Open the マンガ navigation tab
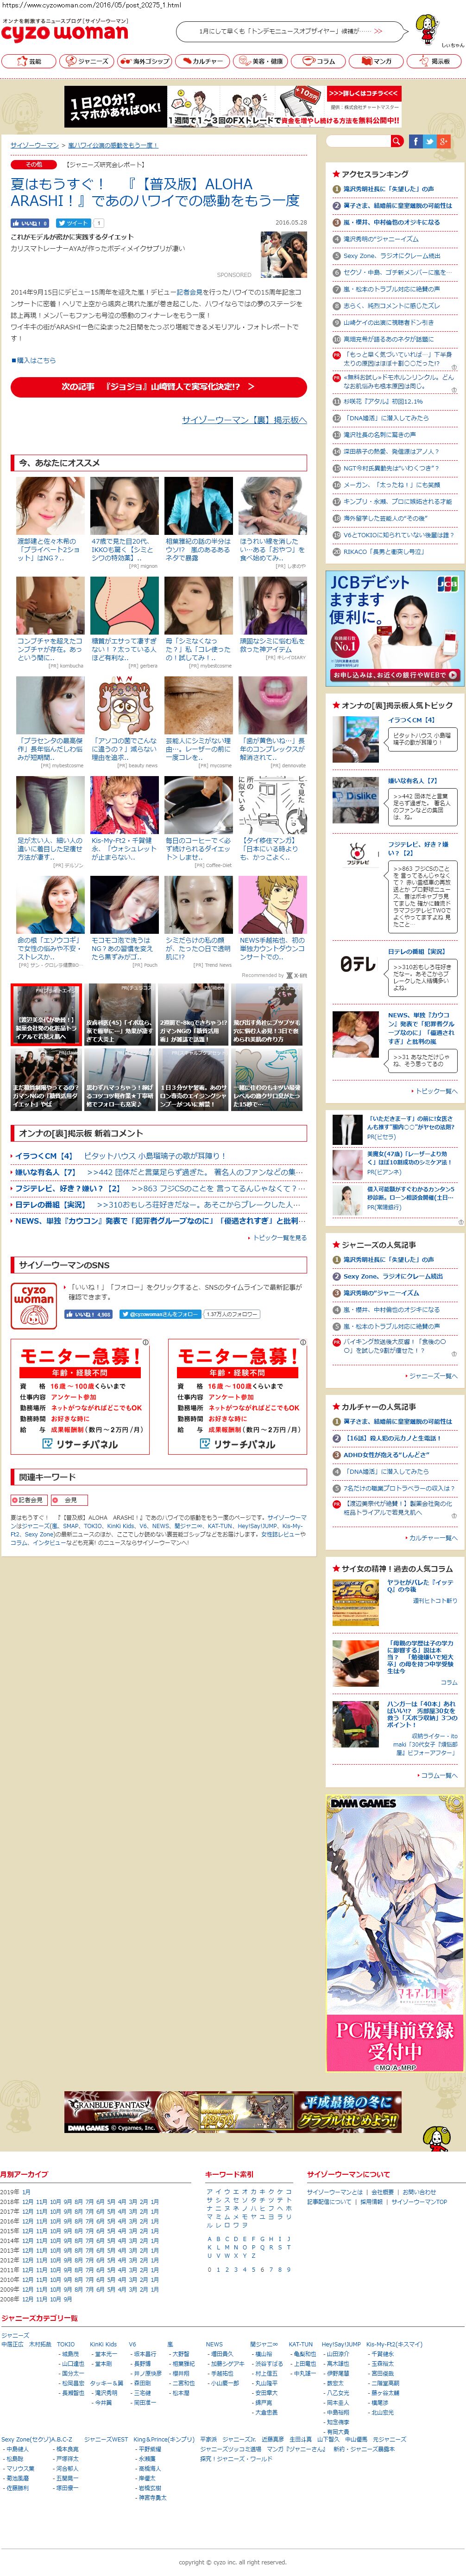The image size is (466, 2576). pos(376,61)
